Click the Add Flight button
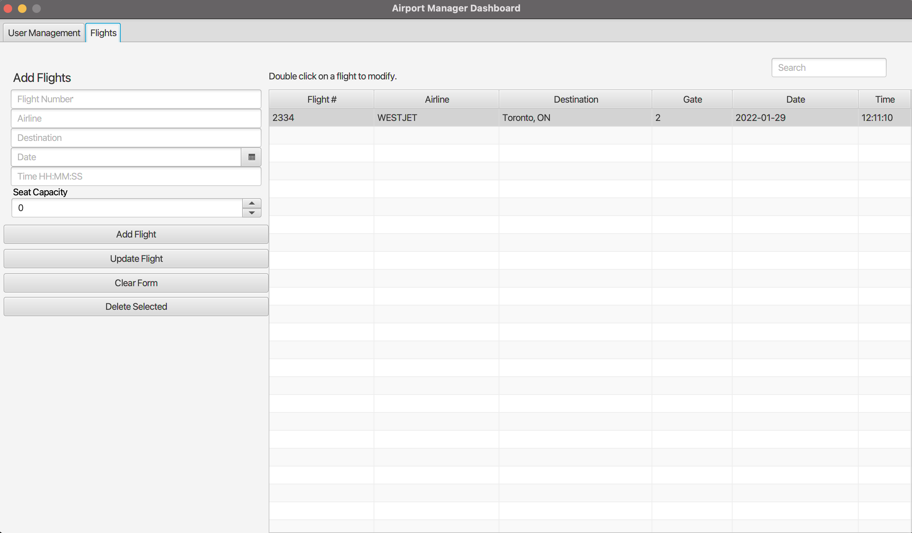The width and height of the screenshot is (912, 533). click(136, 234)
